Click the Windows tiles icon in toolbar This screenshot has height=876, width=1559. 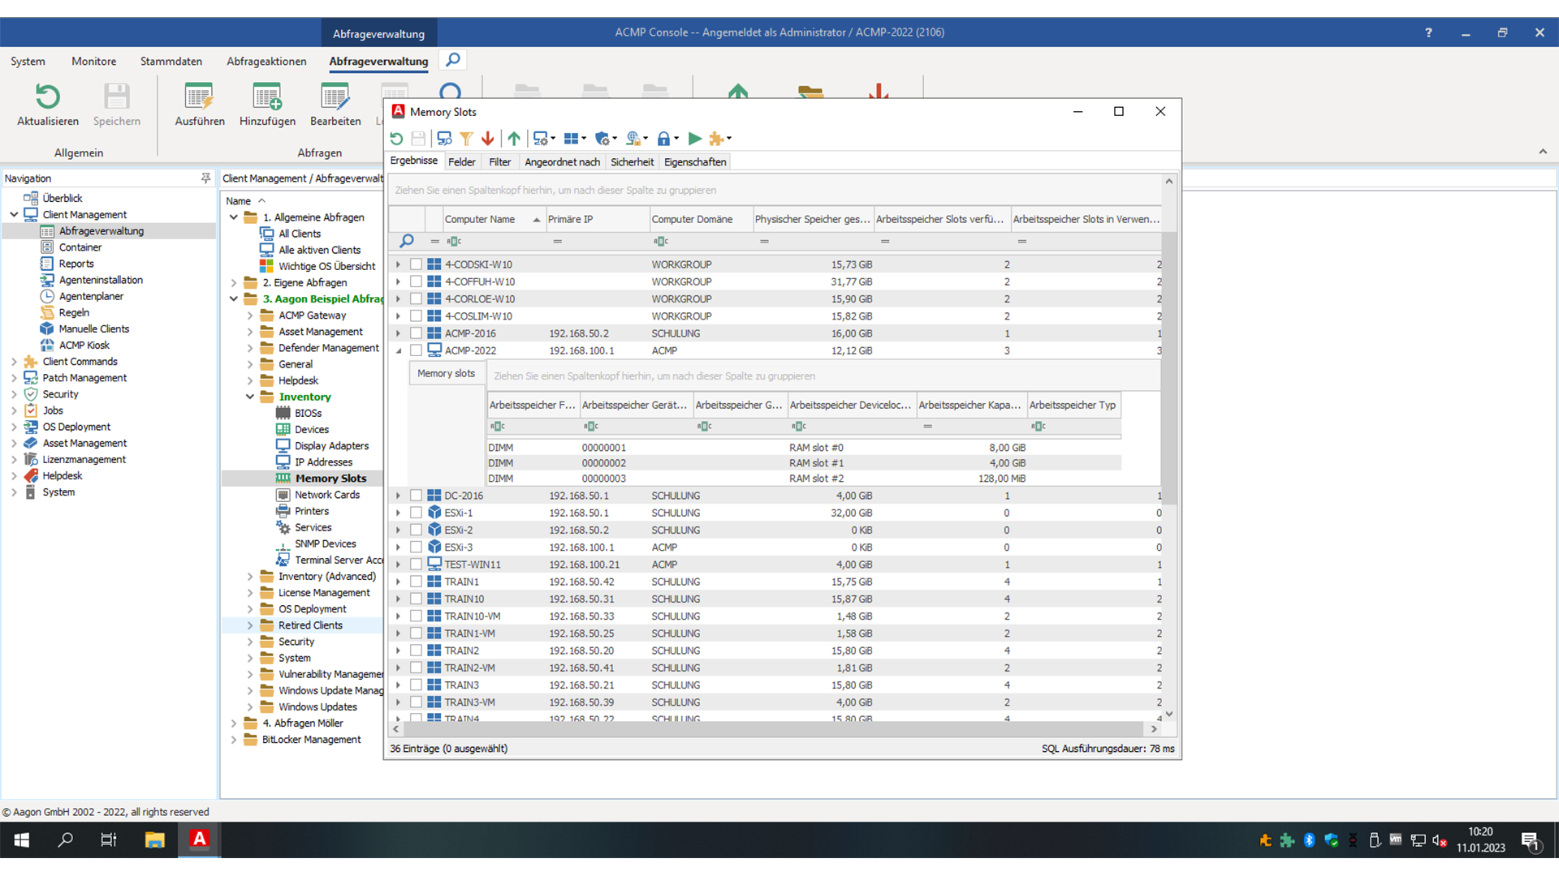click(572, 139)
